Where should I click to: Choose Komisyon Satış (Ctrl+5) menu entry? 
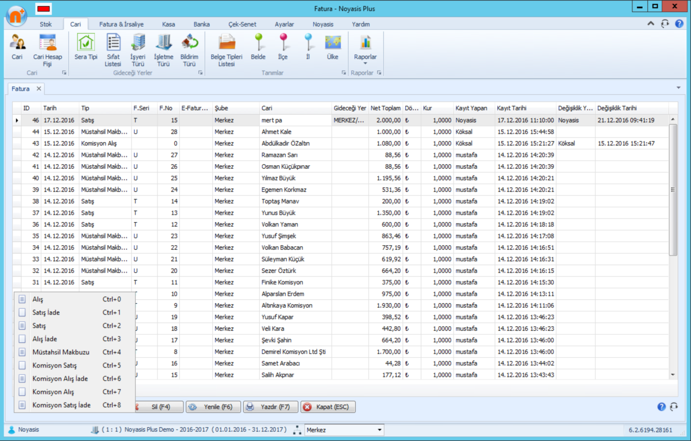pos(75,365)
